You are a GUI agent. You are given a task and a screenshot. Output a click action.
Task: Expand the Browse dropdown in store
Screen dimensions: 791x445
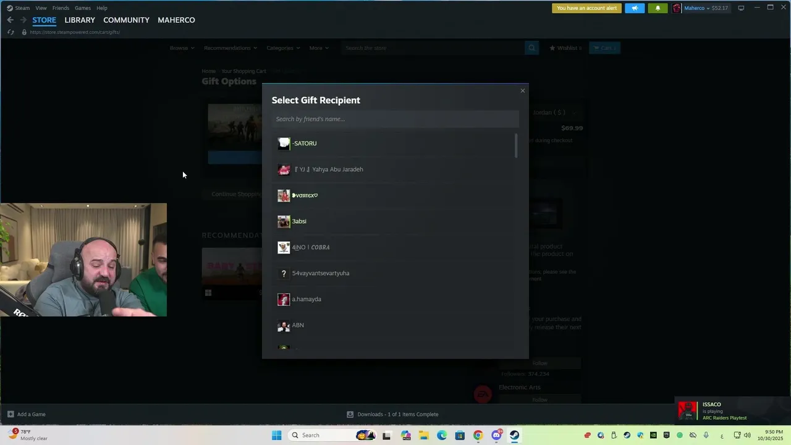pyautogui.click(x=182, y=48)
